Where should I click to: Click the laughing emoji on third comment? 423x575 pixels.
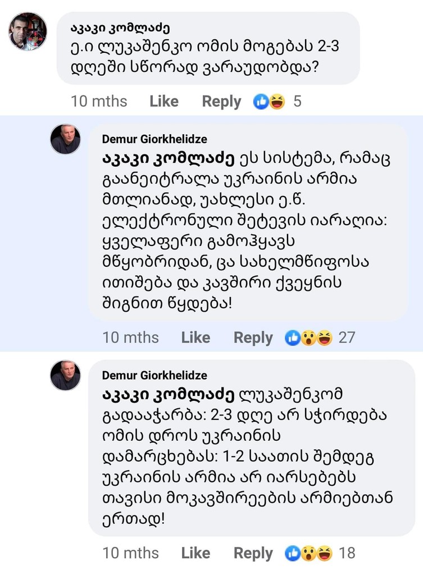click(x=324, y=553)
